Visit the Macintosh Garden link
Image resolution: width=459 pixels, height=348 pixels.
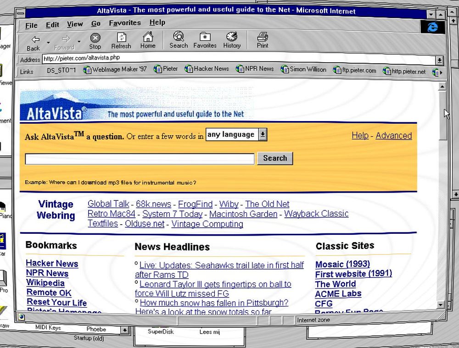[x=243, y=214]
